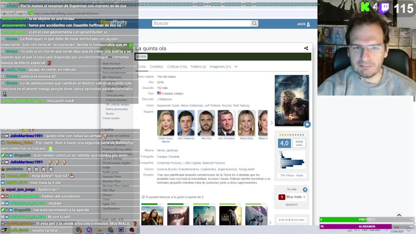Click the 4,0 average rating box
The height and width of the screenshot is (234, 416).
click(x=284, y=143)
